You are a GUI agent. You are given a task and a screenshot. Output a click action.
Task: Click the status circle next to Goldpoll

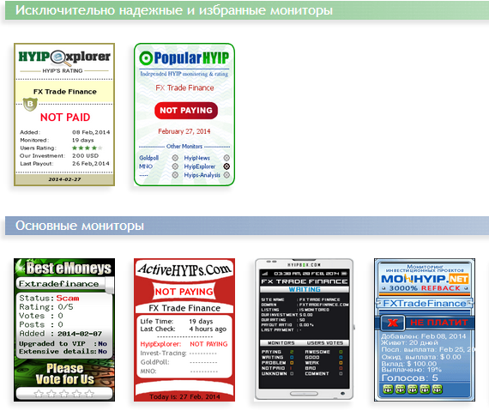(x=175, y=158)
